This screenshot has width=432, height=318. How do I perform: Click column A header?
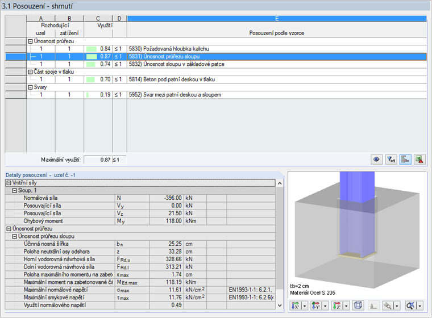point(41,18)
